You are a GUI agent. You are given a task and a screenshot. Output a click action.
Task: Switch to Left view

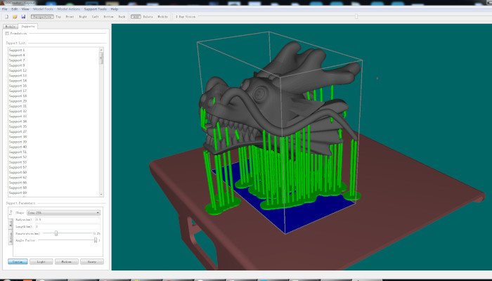95,17
